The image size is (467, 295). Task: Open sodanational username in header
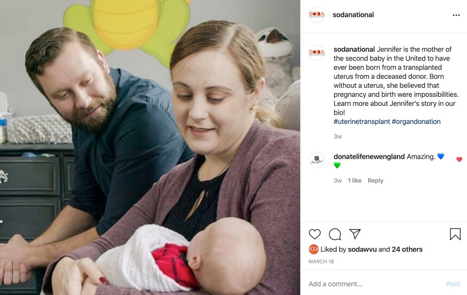tap(353, 15)
